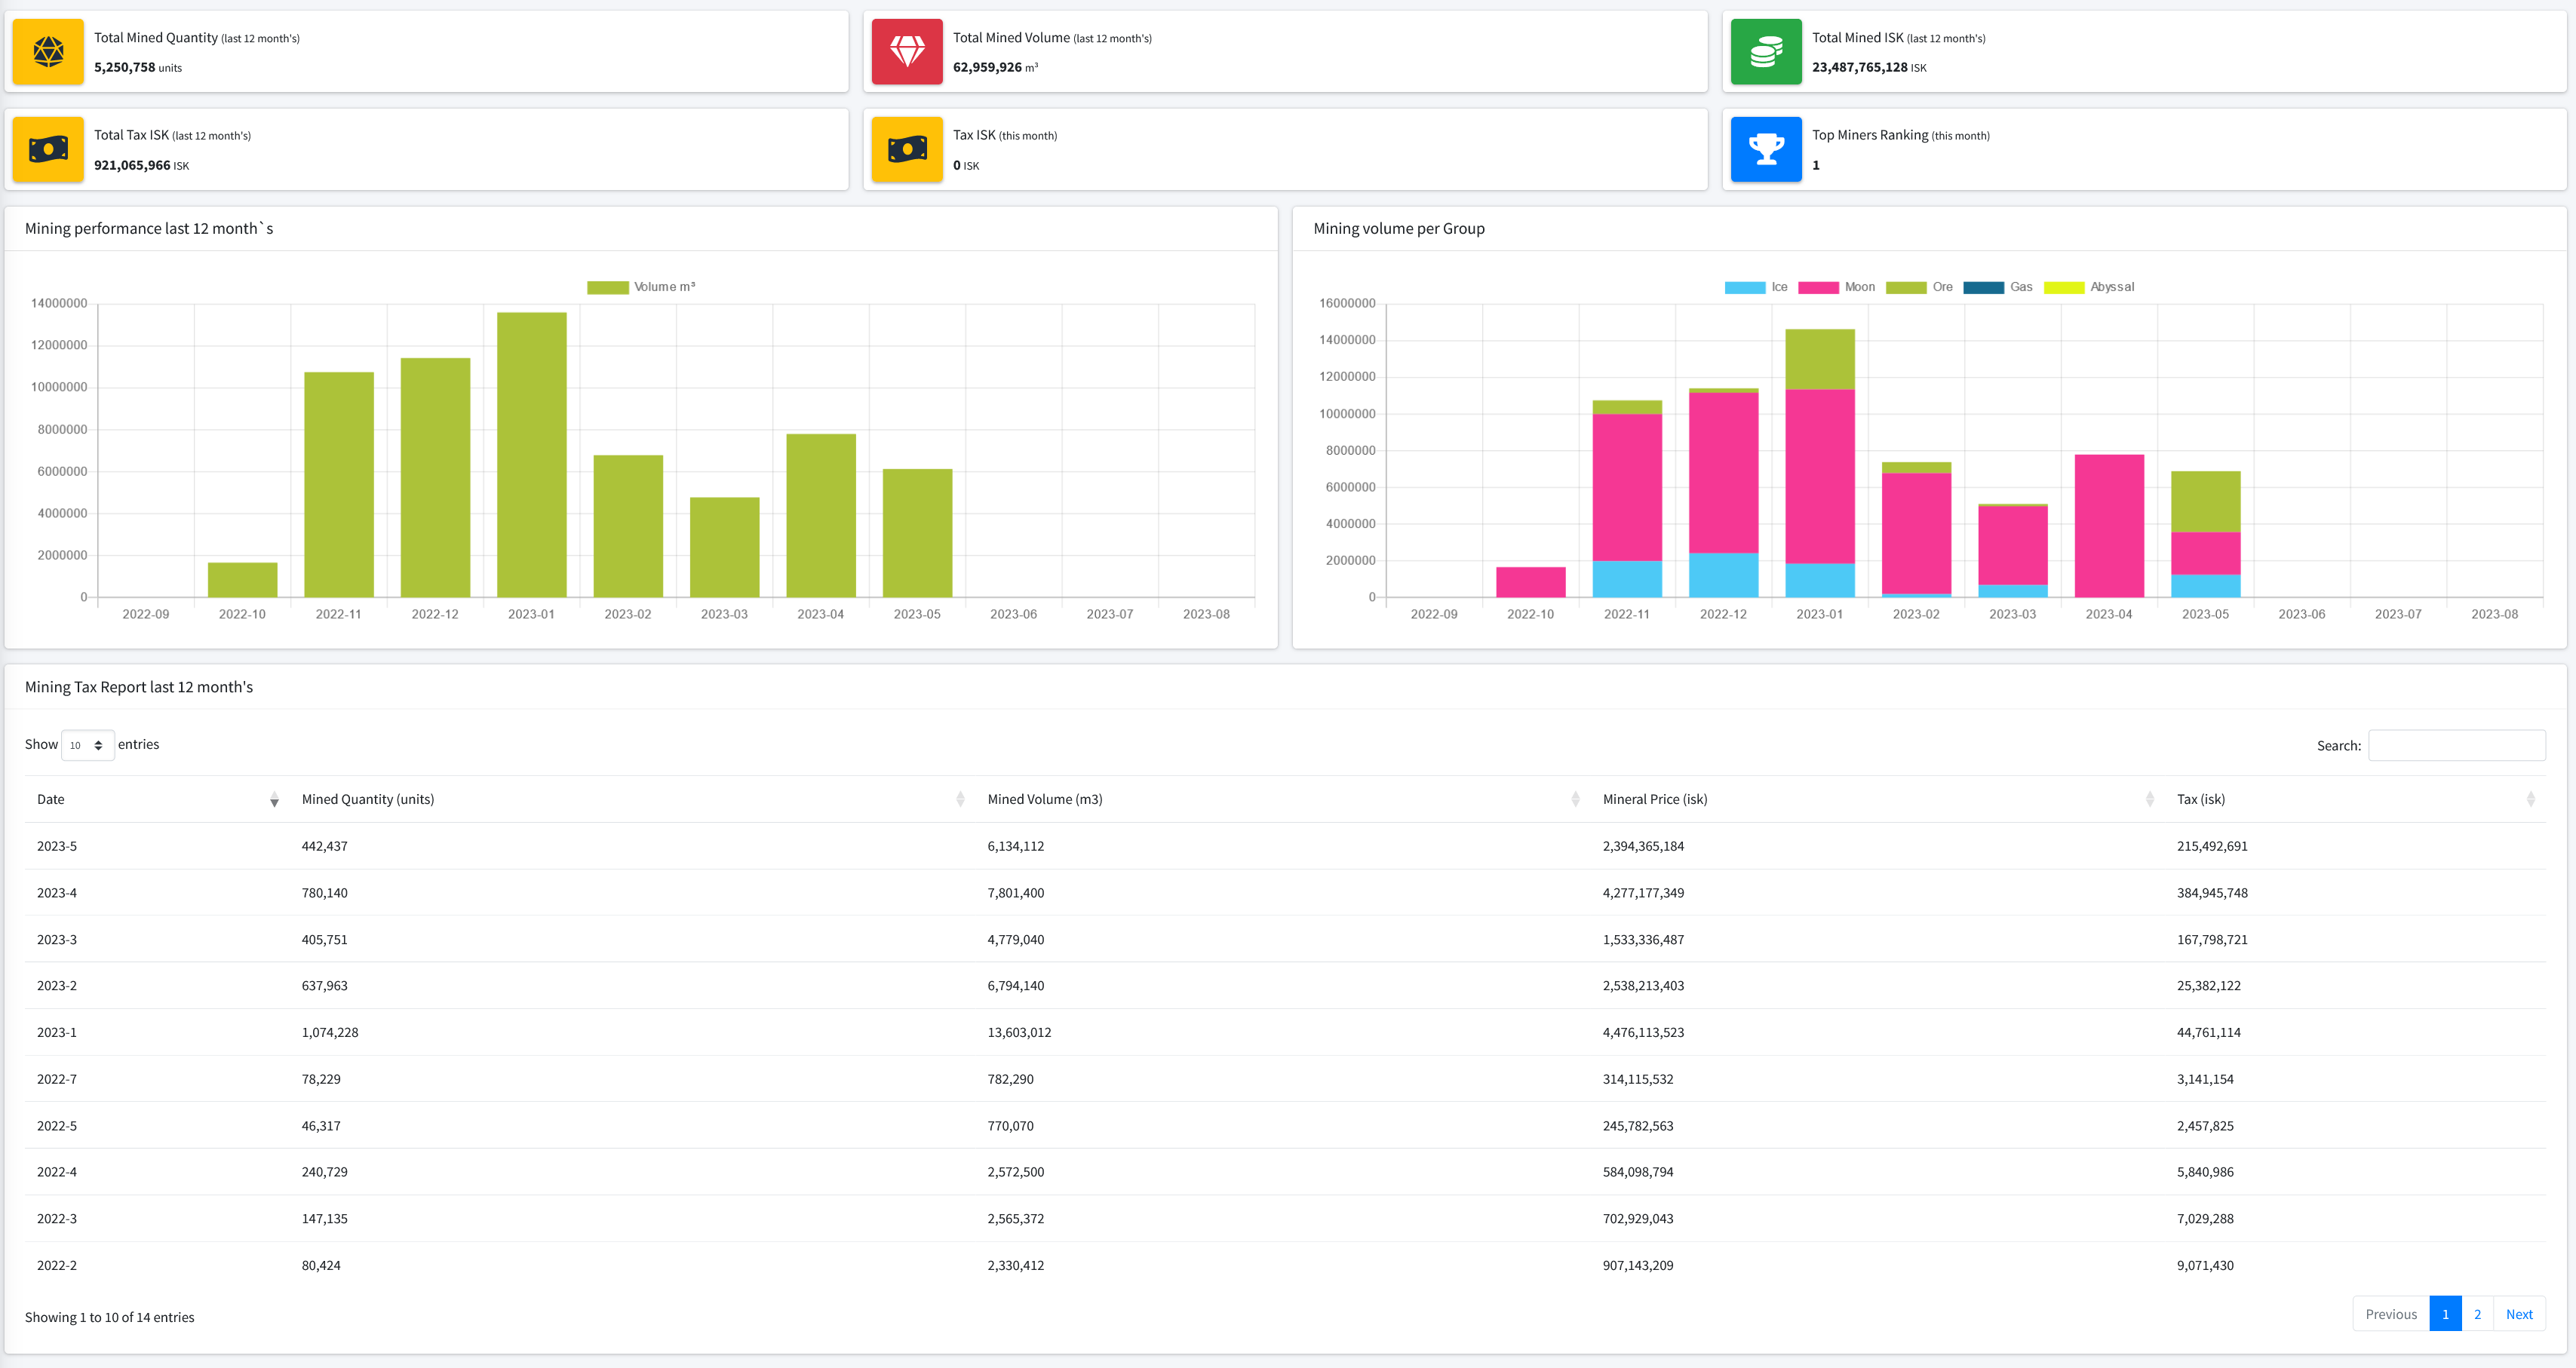Sort table by Date column arrow
Image resolution: width=2576 pixels, height=1368 pixels.
[x=274, y=799]
